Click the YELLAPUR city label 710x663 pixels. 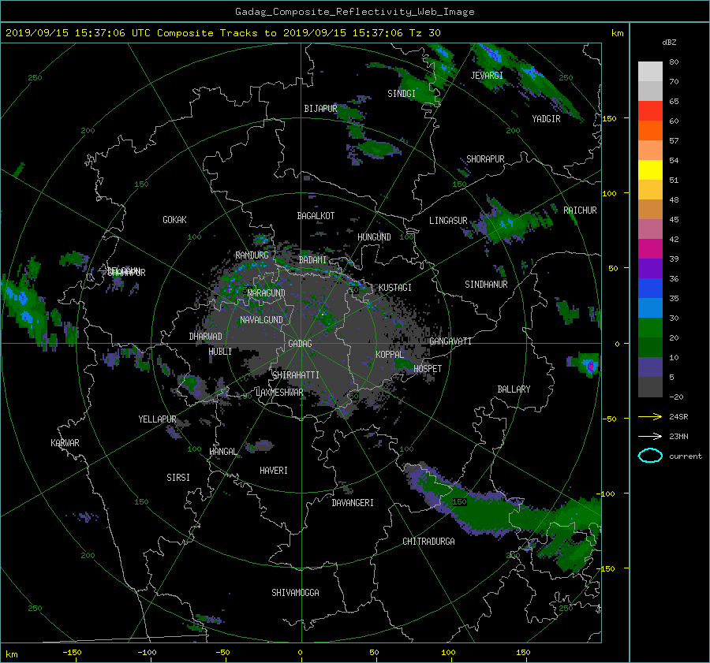tap(157, 419)
